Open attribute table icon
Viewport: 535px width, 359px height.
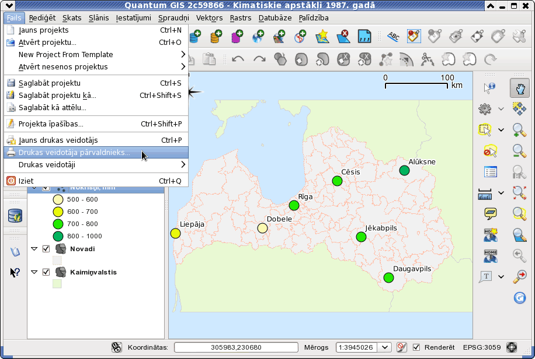click(490, 172)
